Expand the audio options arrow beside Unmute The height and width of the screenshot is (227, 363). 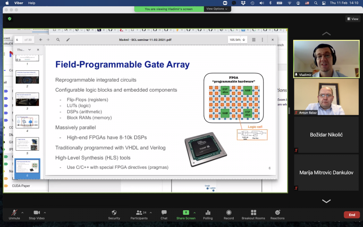pos(22,212)
